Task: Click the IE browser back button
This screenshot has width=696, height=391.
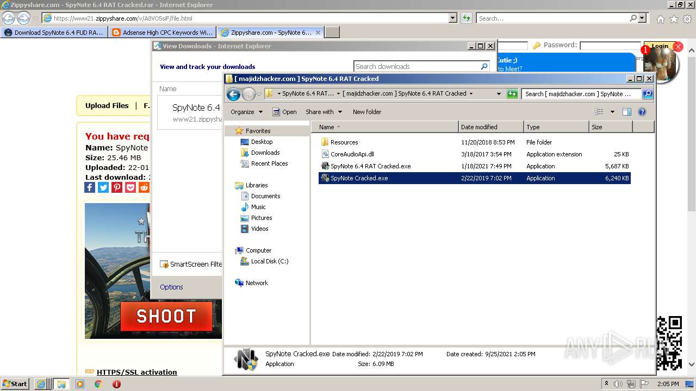Action: coord(8,18)
